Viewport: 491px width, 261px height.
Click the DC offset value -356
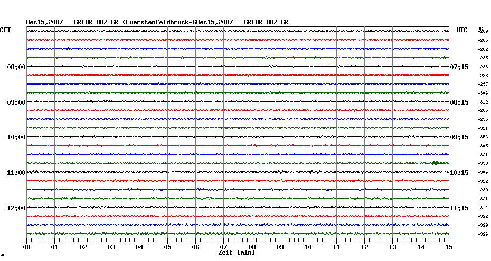click(483, 137)
